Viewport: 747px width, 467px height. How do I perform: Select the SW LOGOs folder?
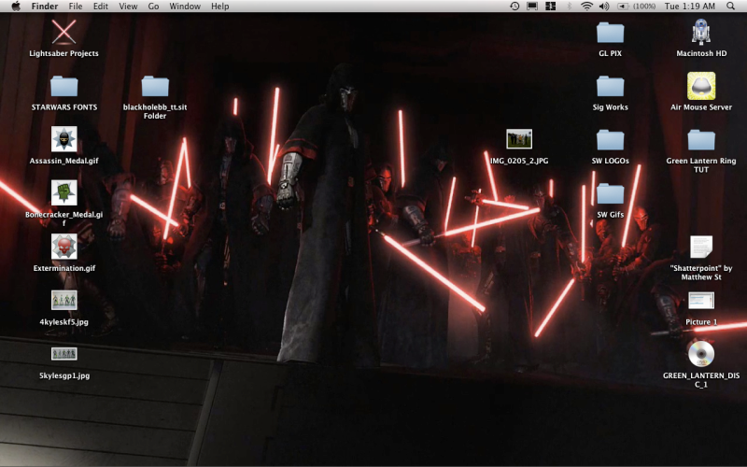pos(611,140)
